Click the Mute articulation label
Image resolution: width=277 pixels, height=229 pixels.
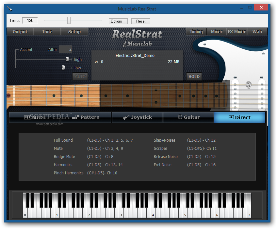pos(58,149)
